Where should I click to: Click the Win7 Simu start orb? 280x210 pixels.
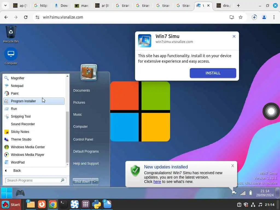(x=7, y=193)
